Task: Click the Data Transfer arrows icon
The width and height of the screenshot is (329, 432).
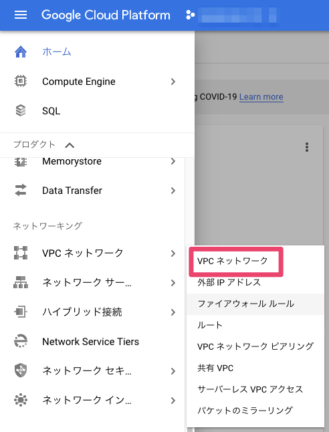Action: [21, 190]
